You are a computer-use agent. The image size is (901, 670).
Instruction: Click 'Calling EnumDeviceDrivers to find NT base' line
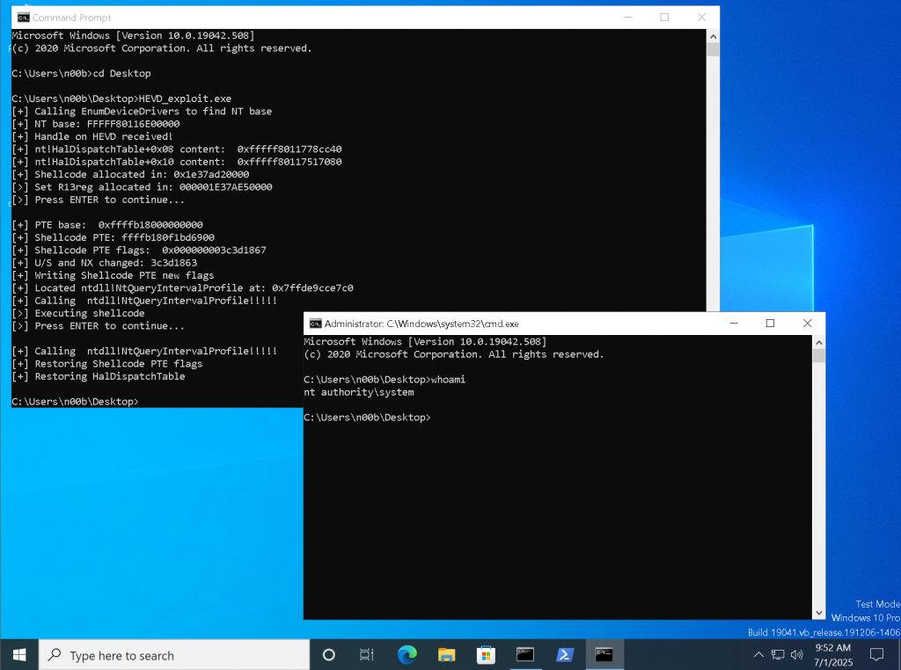[142, 112]
